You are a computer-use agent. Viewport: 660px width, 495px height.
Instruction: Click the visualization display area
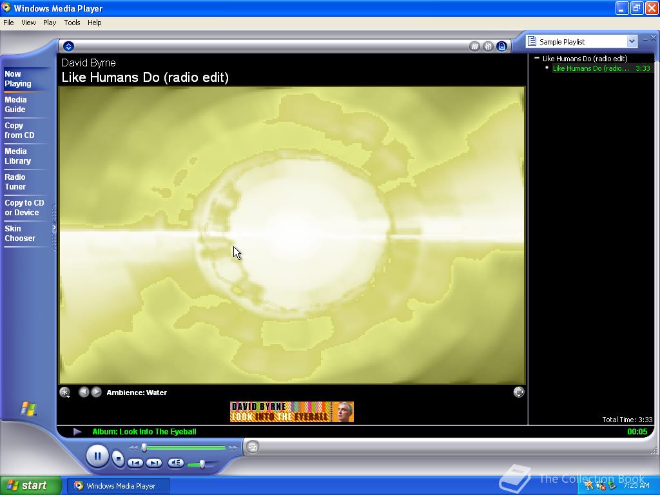[x=292, y=235]
